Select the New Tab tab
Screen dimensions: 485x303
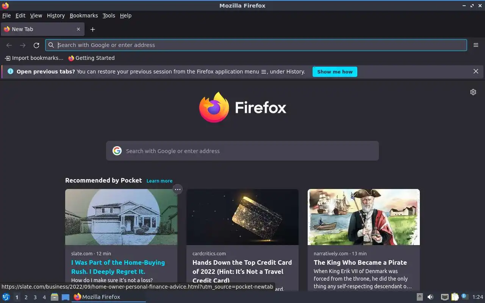pyautogui.click(x=42, y=29)
